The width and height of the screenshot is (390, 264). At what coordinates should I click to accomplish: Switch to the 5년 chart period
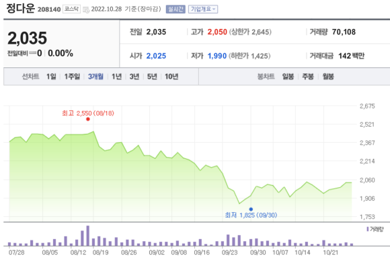click(152, 77)
